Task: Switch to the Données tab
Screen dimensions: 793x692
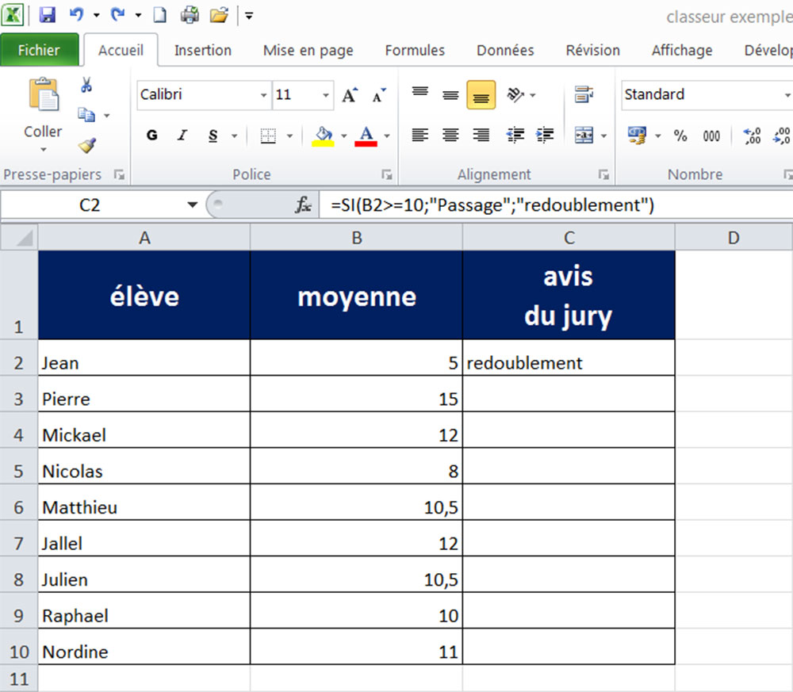Action: [505, 50]
